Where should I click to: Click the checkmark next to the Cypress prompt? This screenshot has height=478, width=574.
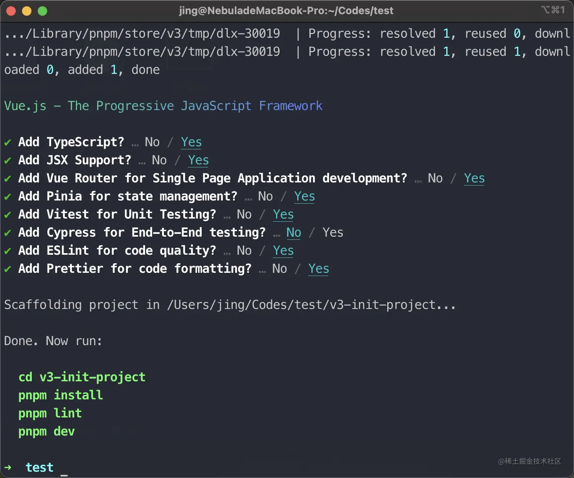coord(7,233)
